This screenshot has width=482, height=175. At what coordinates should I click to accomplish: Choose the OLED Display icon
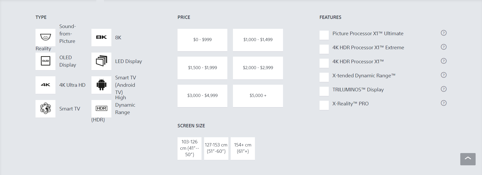tap(45, 61)
